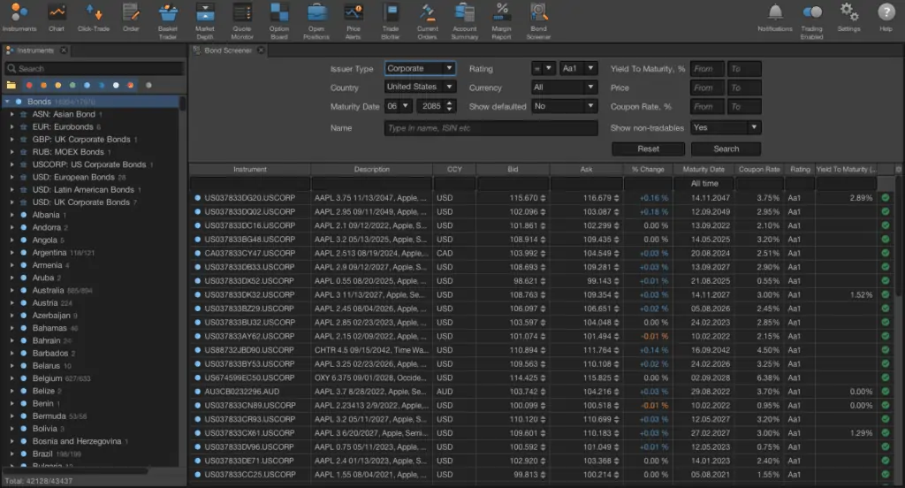The width and height of the screenshot is (905, 488).
Task: Toggle the light blue color filter dot
Action: pyautogui.click(x=87, y=86)
